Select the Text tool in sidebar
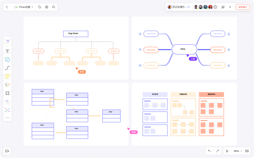Screen dimensions: 254x158 (x=7, y=51)
